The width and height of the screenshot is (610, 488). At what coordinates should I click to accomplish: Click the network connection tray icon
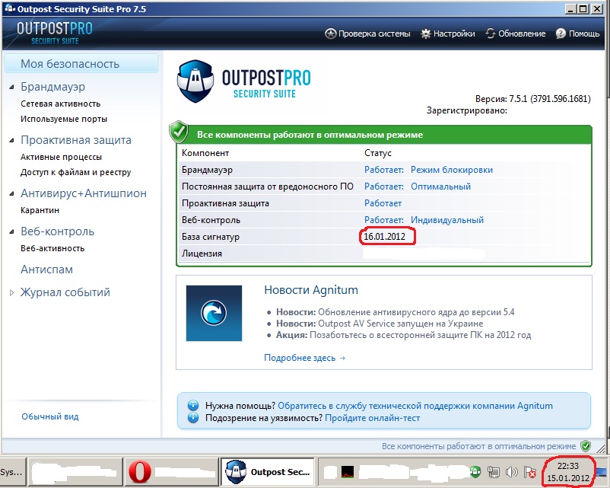pos(494,473)
